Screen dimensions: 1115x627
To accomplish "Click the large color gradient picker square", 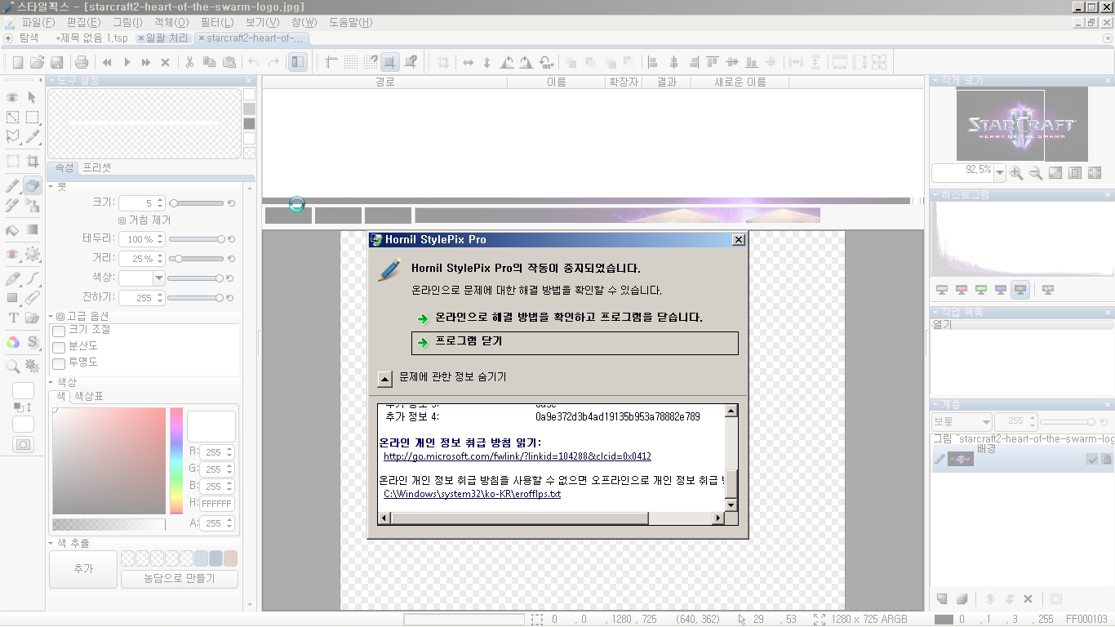I will pyautogui.click(x=109, y=460).
